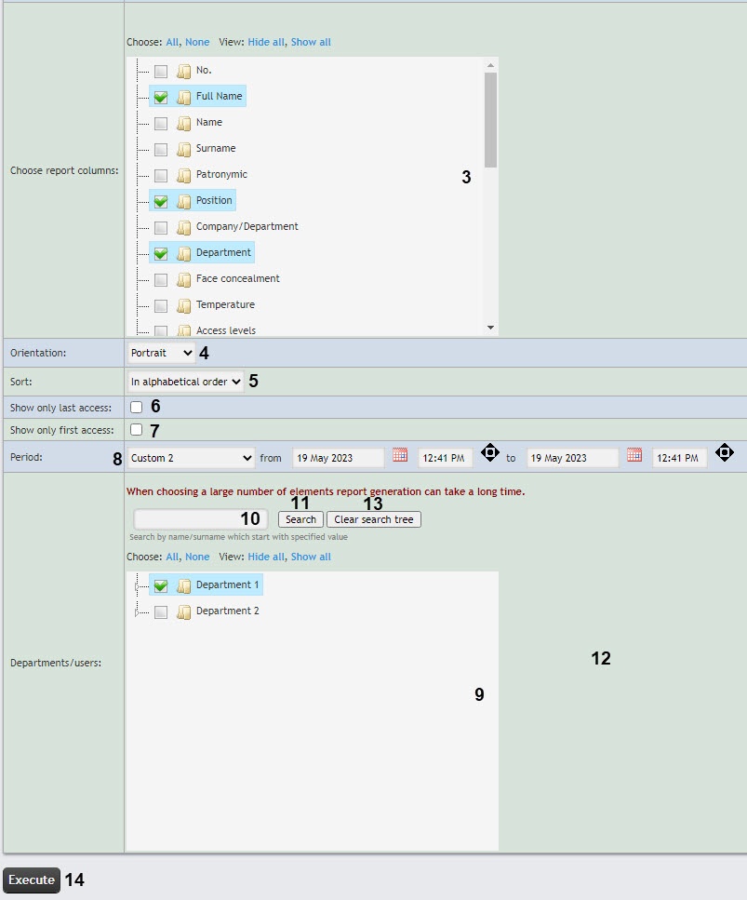Enable the Show only last access checkbox
Image resolution: width=747 pixels, height=900 pixels.
click(136, 407)
